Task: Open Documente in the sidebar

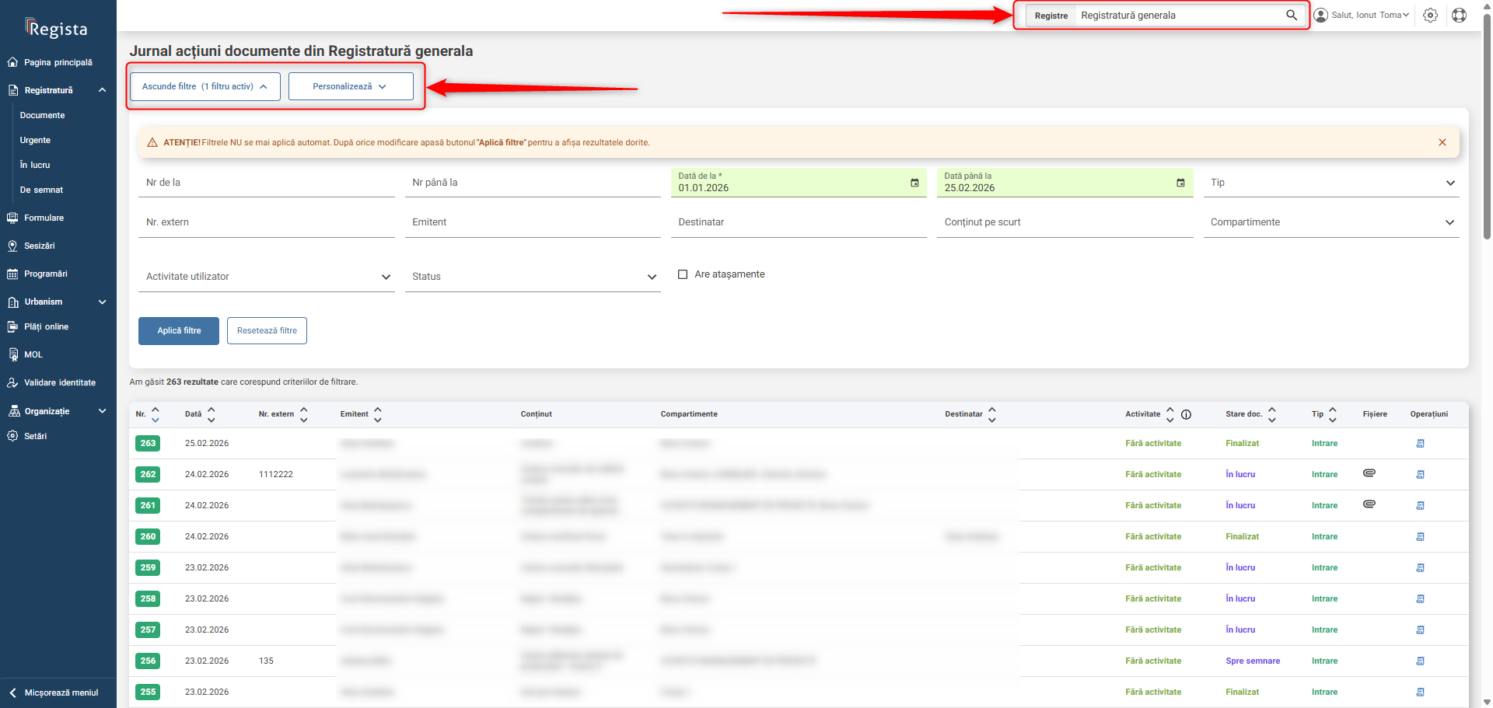Action: coord(43,115)
